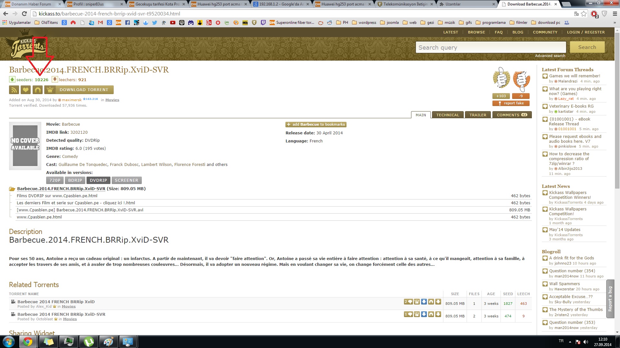Image resolution: width=620 pixels, height=348 pixels.
Task: Switch to the Uzantılar browser tab
Action: pos(467,4)
